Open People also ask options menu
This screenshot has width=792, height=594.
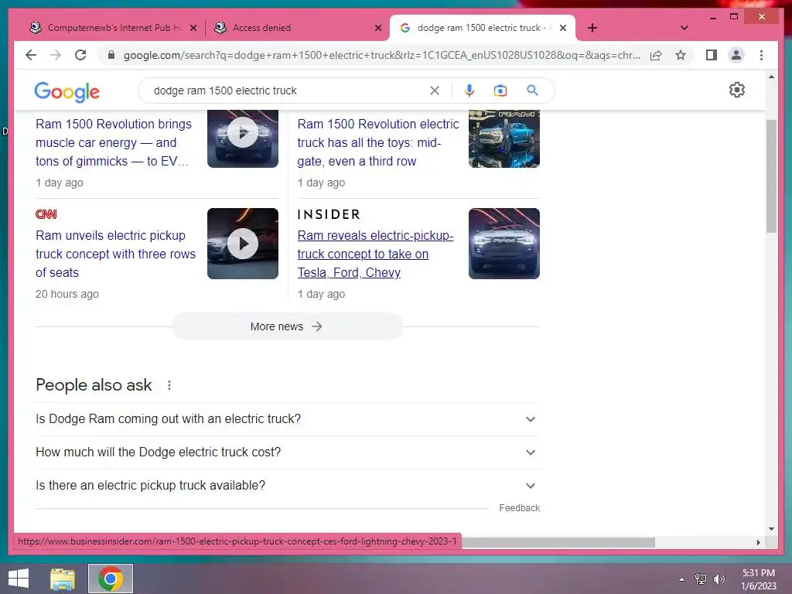pyautogui.click(x=169, y=385)
